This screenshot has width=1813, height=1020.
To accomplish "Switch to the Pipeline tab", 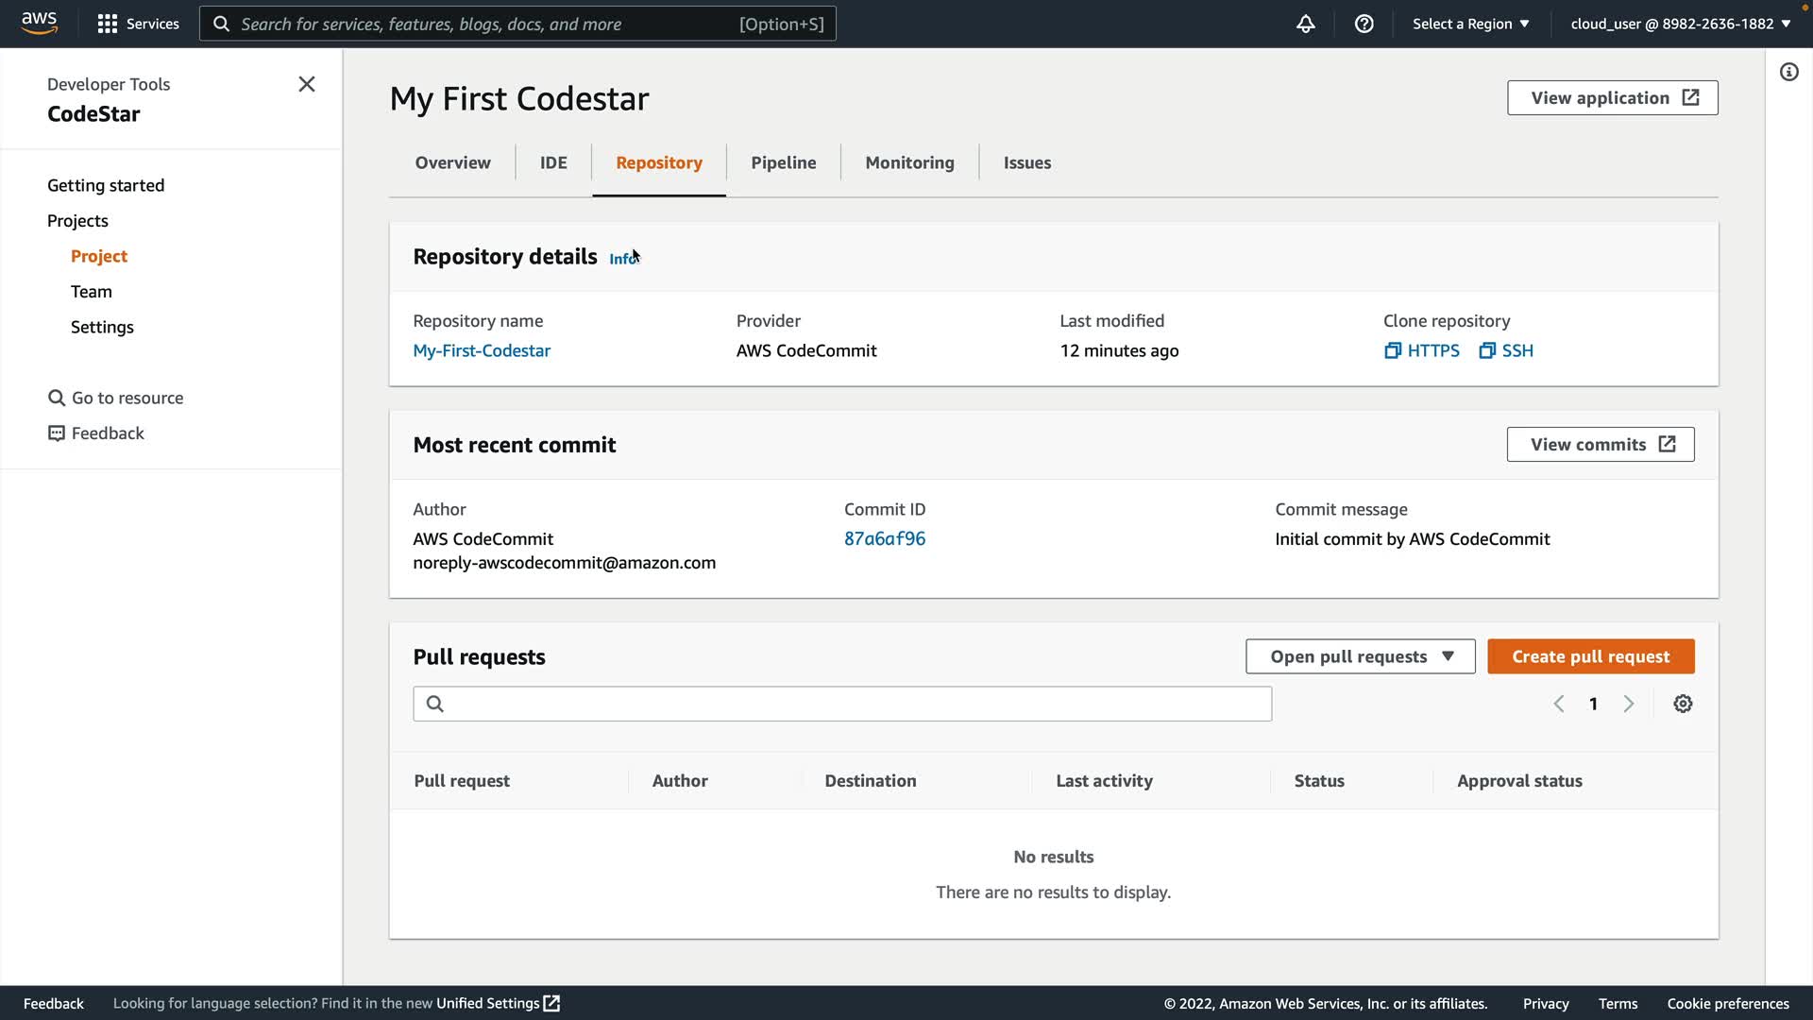I will 783,162.
